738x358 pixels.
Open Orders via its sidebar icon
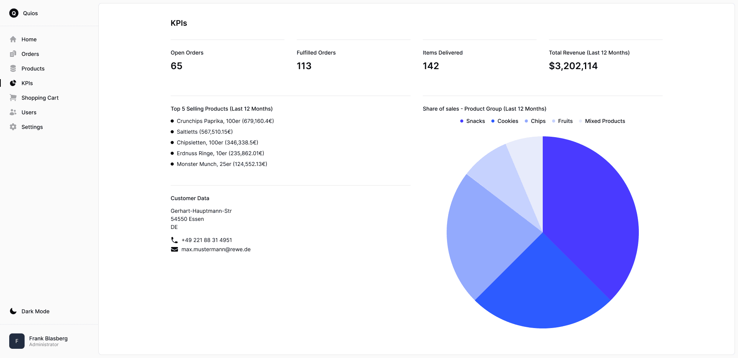pos(13,54)
